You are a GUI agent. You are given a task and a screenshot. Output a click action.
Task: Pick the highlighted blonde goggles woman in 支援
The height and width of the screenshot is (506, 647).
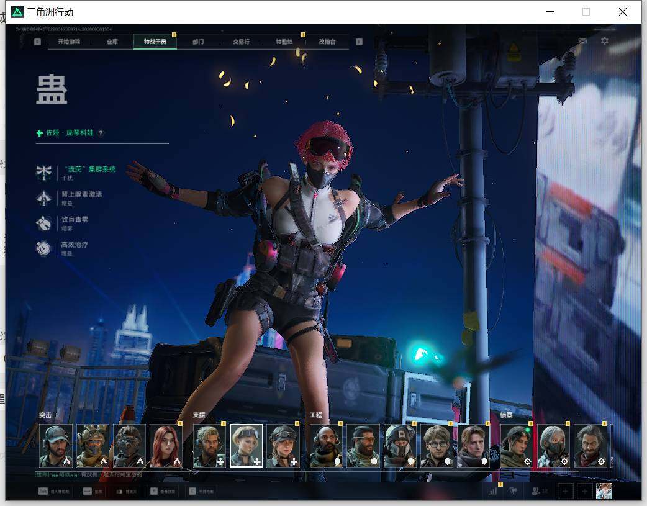[246, 446]
